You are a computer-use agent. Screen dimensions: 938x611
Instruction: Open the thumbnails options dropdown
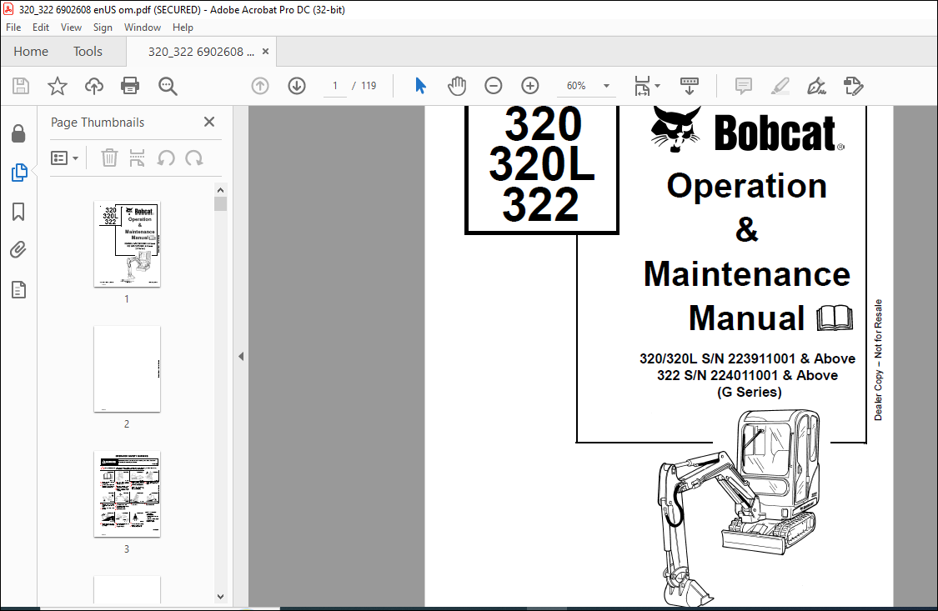[x=64, y=158]
